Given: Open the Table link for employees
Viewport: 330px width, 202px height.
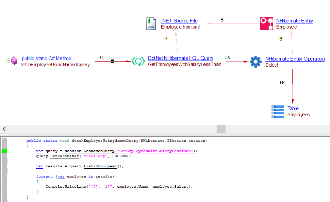Looking at the screenshot, I should tap(293, 108).
